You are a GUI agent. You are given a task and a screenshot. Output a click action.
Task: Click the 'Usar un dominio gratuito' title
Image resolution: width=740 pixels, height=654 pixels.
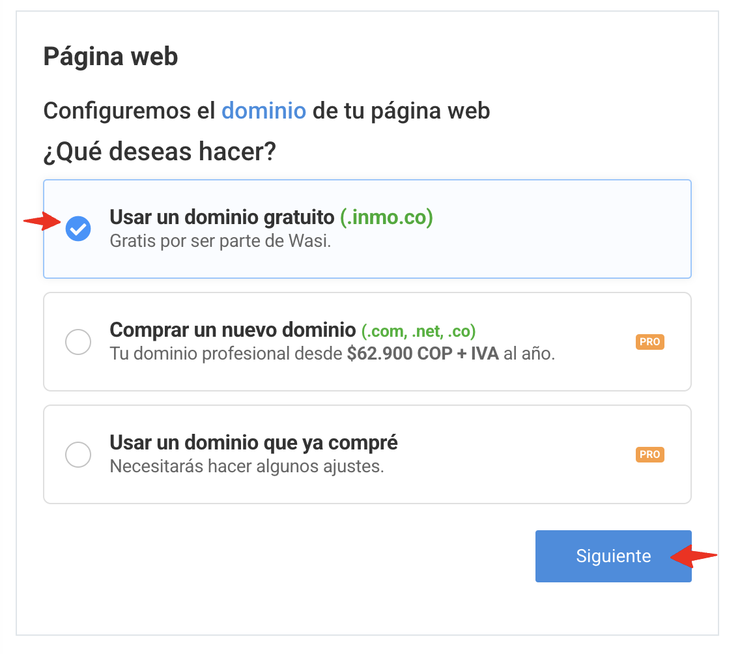point(221,217)
